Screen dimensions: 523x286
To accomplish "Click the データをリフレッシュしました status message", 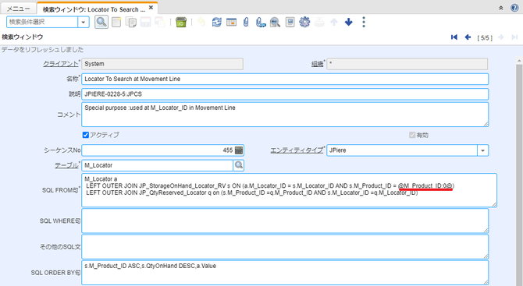I will coord(42,50).
